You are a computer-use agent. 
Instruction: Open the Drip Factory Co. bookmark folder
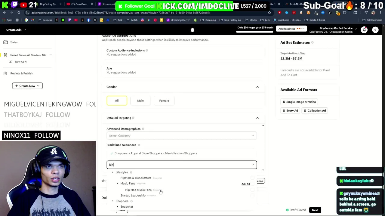coord(230,20)
